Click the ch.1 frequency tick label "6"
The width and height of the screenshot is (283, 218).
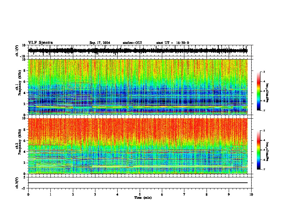pos(25,82)
